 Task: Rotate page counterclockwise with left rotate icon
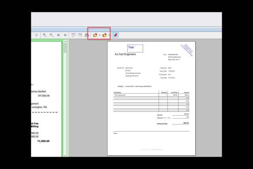pyautogui.click(x=74, y=35)
